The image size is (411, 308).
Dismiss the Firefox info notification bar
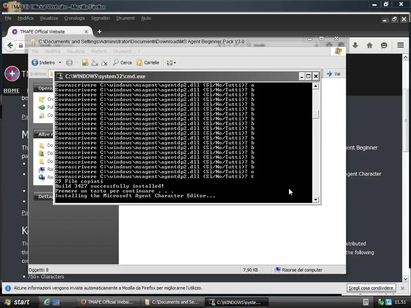(x=403, y=288)
